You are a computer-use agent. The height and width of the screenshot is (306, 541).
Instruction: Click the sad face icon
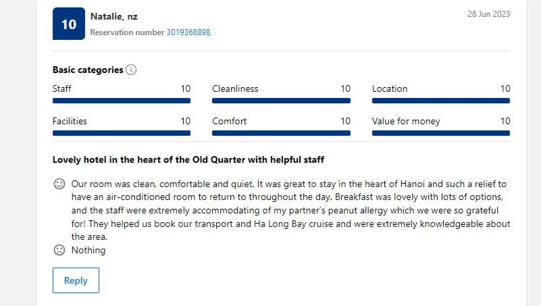[59, 250]
